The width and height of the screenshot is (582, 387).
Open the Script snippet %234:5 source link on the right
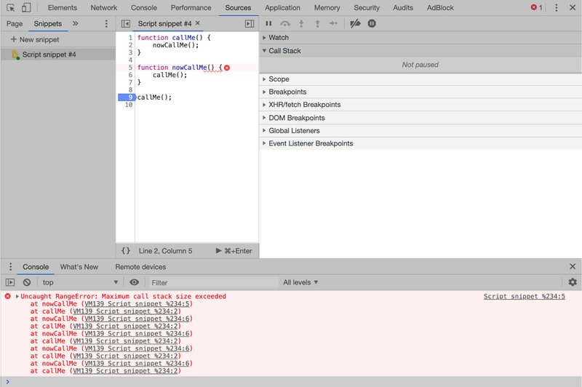point(524,296)
